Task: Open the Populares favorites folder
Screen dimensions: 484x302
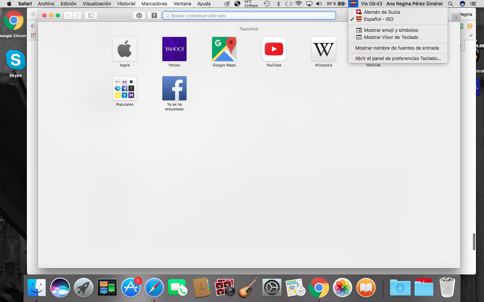Action: click(x=125, y=88)
